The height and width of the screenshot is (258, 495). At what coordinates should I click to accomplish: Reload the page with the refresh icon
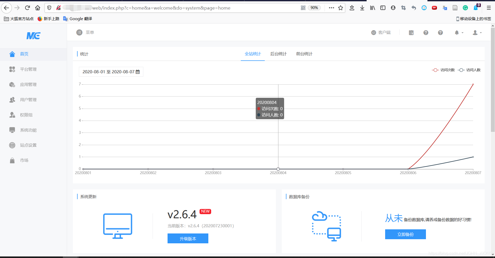coord(27,8)
